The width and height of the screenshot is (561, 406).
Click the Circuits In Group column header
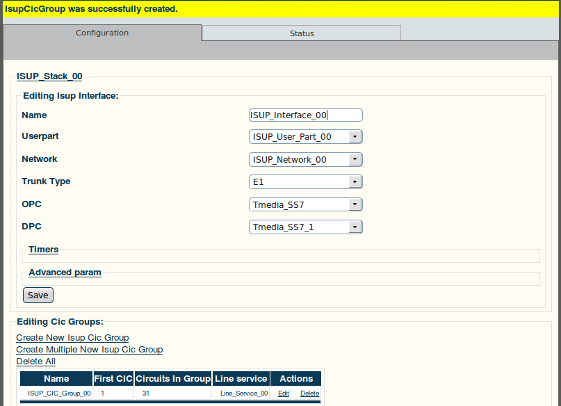(x=173, y=379)
